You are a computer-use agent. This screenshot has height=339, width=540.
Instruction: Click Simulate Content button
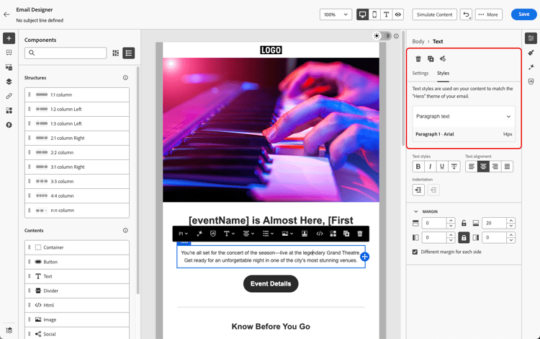click(434, 14)
